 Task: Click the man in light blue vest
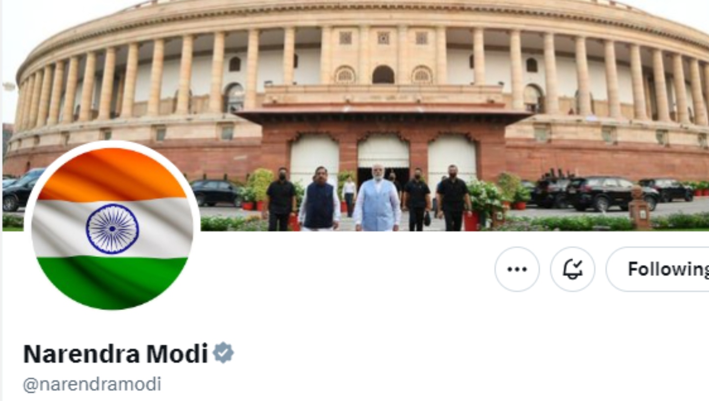[377, 199]
